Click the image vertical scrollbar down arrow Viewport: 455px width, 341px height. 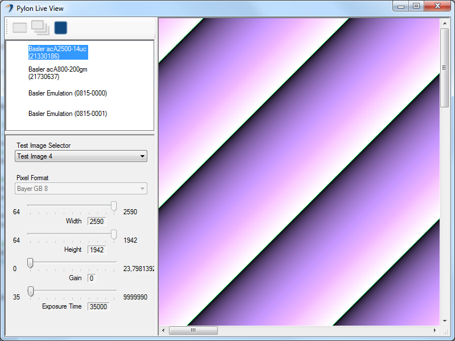[445, 321]
